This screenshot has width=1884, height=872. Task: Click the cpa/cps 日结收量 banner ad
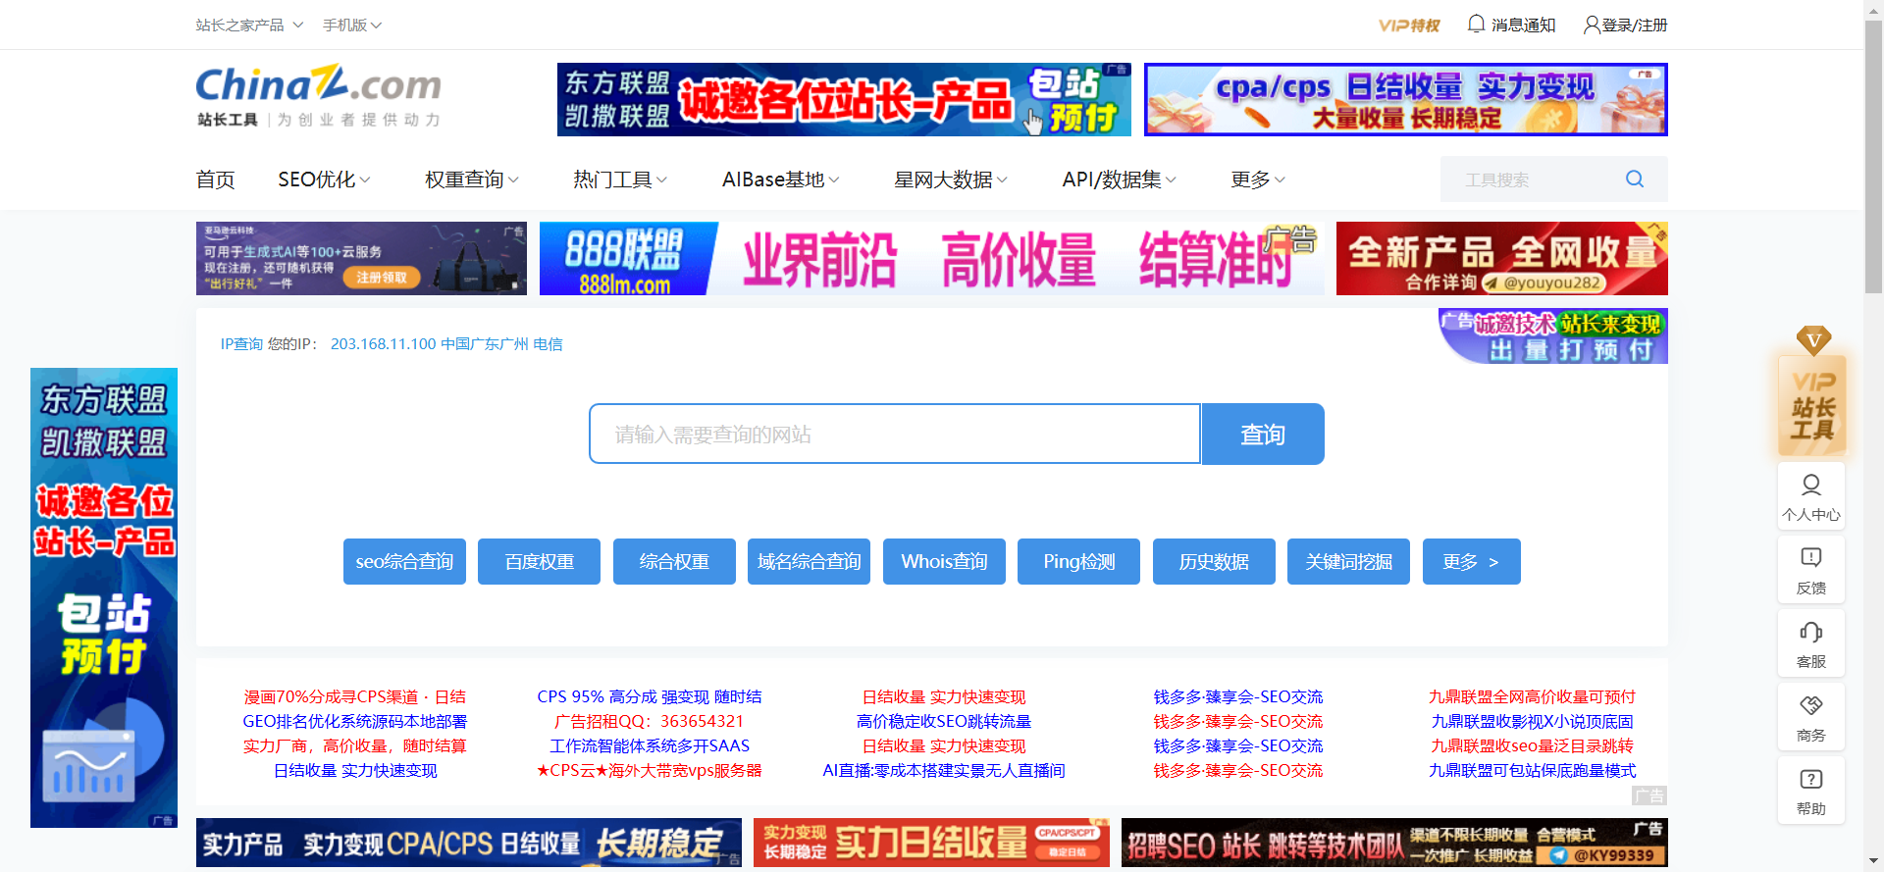point(1406,99)
